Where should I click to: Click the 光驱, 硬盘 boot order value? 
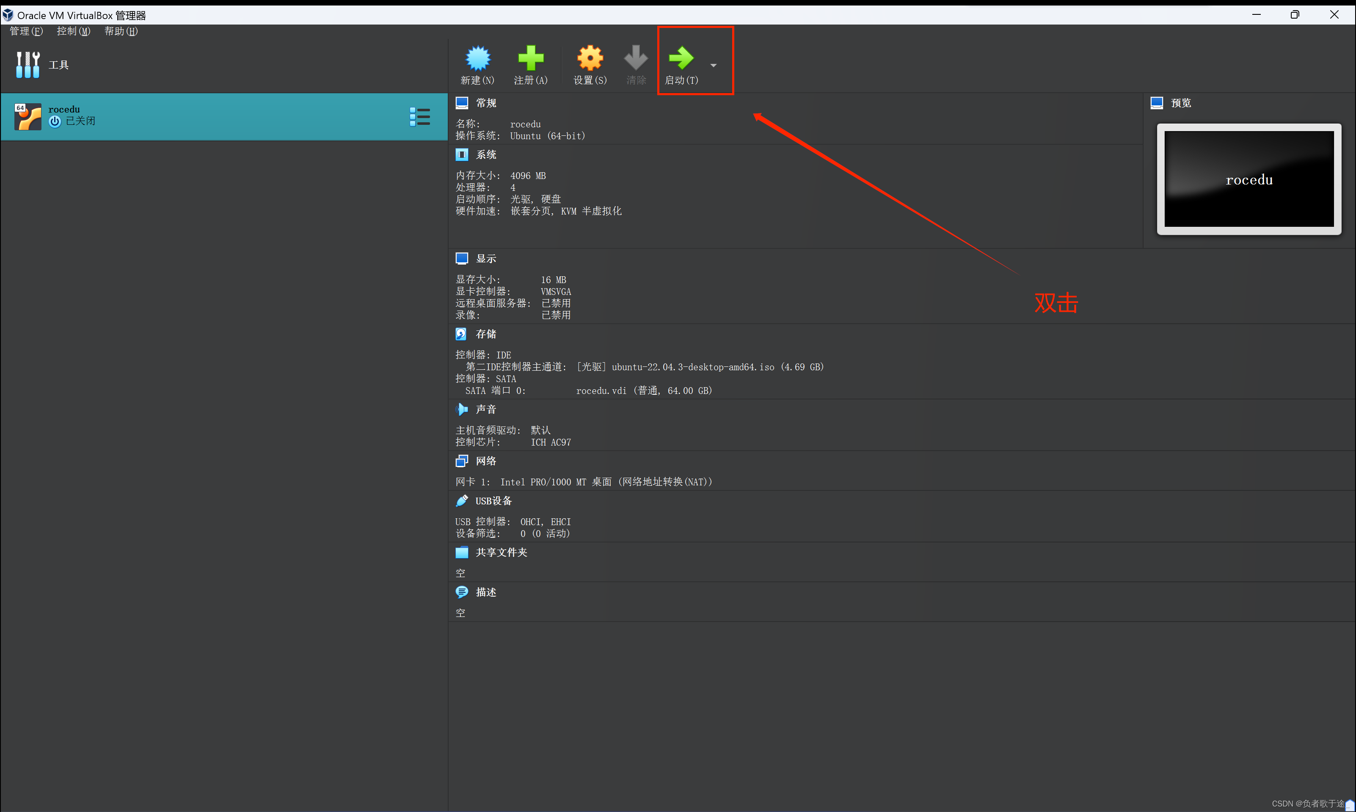536,199
